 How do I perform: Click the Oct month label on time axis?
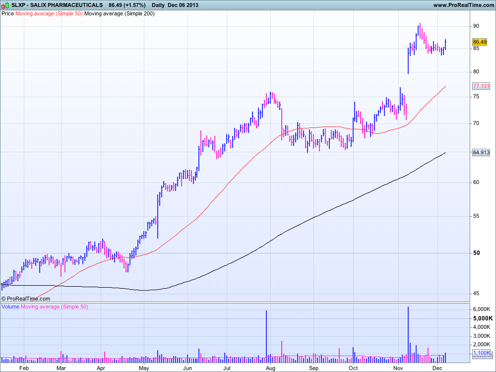[353, 368]
